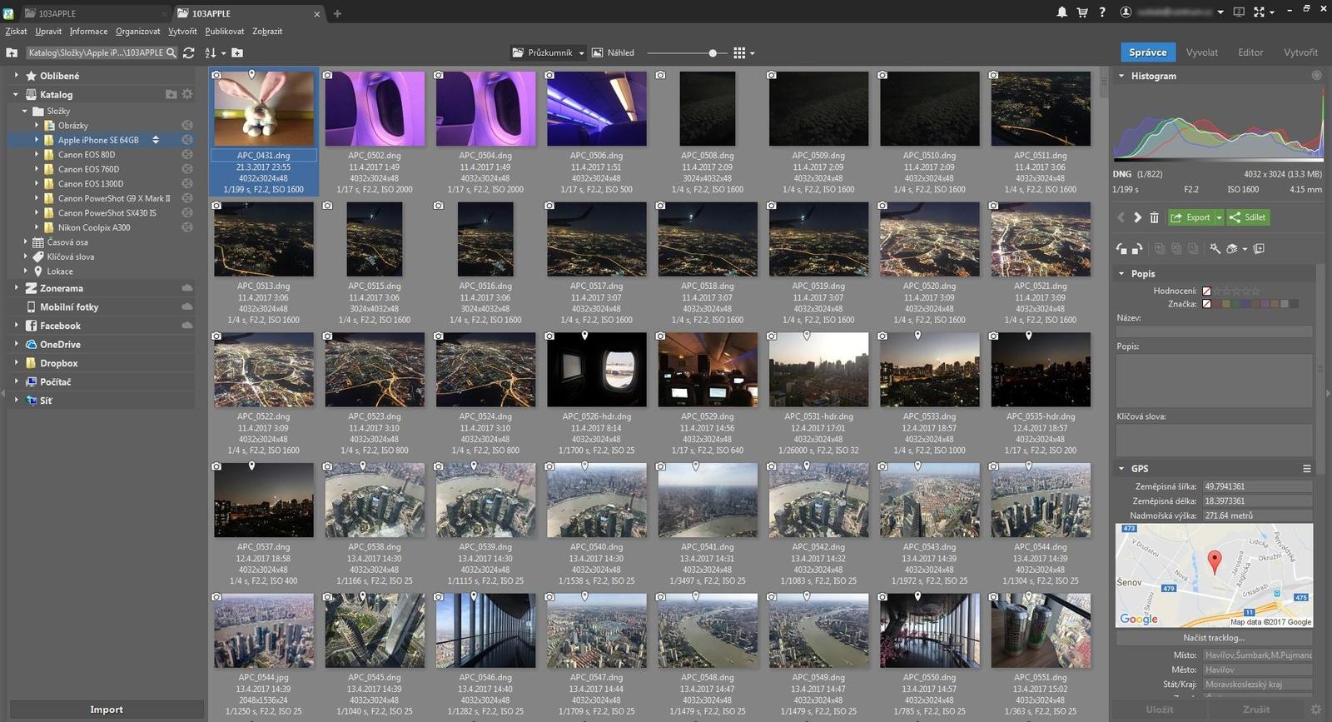Toggle the Náhled preview mode
Screen dimensions: 1332x722
tap(613, 53)
